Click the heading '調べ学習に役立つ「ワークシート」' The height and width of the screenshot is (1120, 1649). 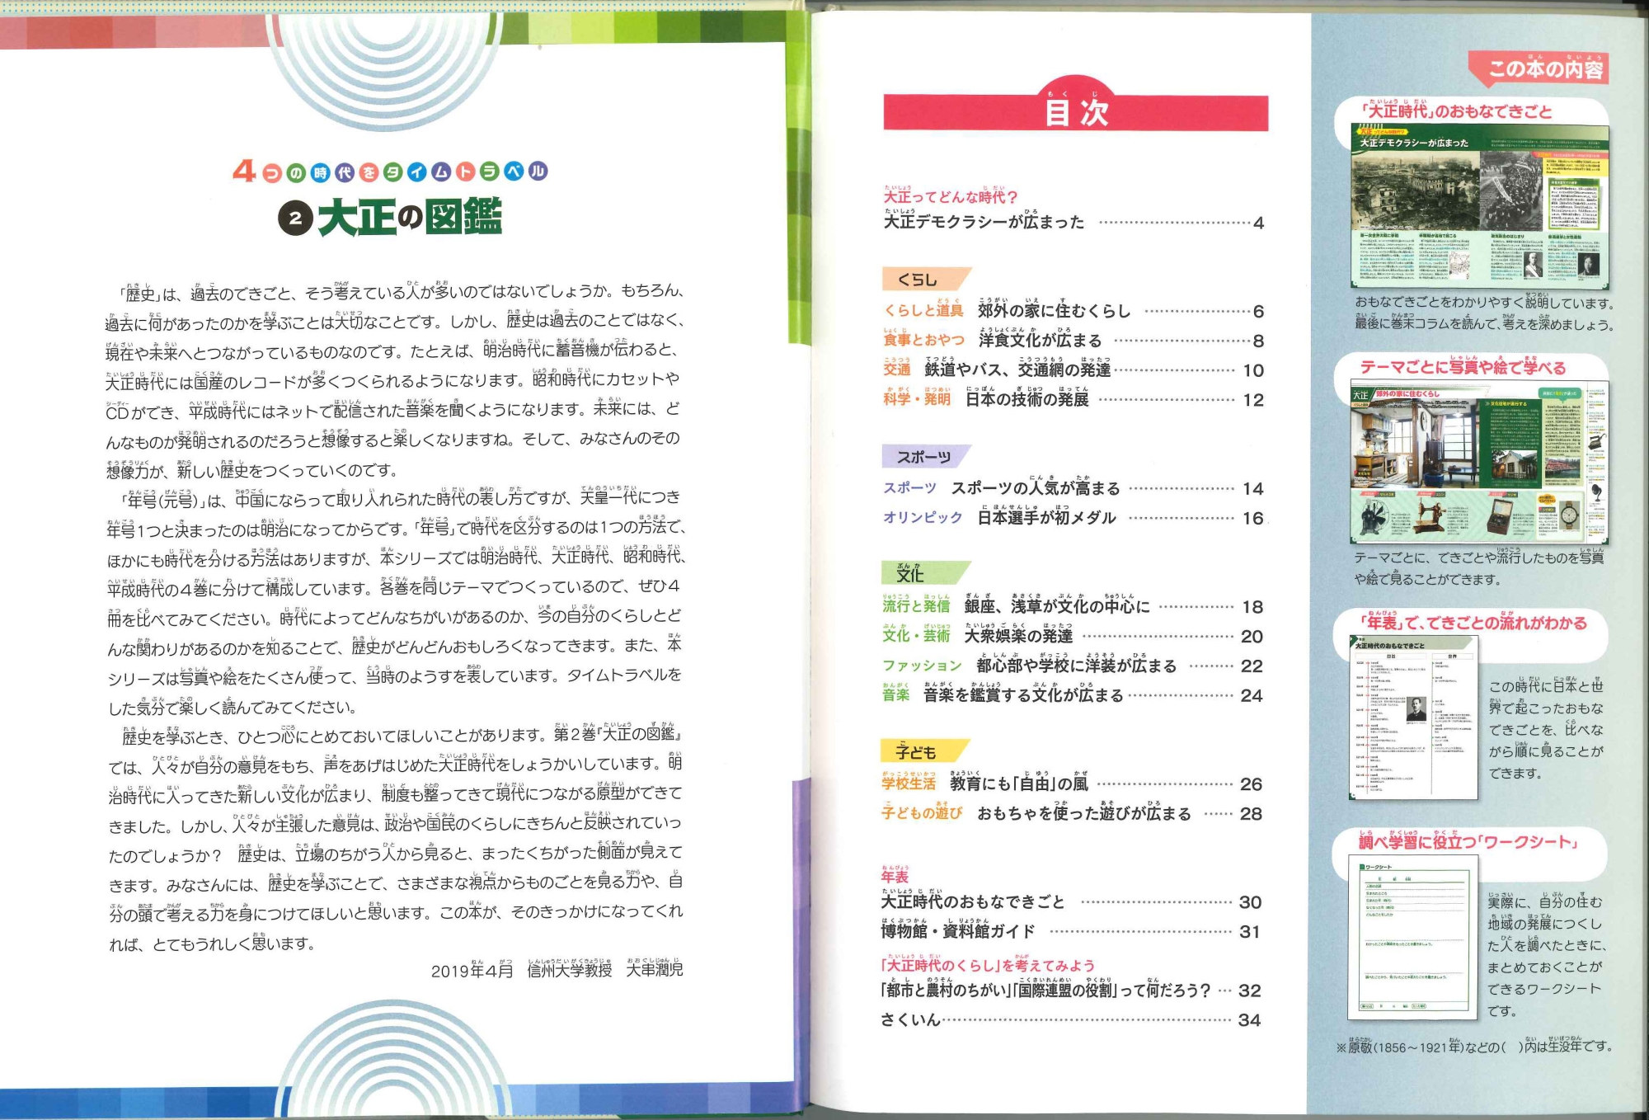[1469, 840]
